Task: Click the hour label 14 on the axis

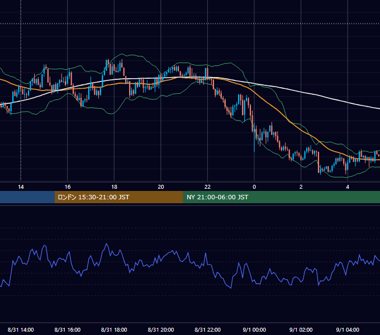Action: [21, 187]
